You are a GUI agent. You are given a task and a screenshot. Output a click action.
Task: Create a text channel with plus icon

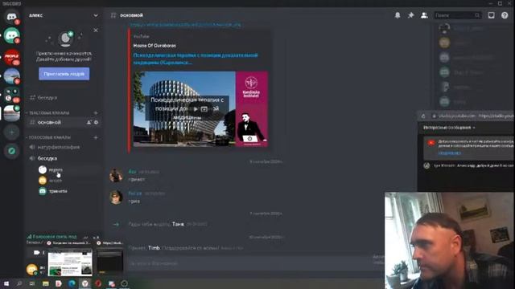[96, 112]
